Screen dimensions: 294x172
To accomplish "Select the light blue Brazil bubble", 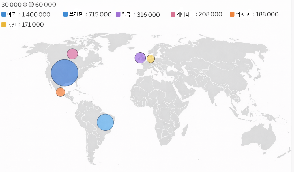I will pos(105,122).
